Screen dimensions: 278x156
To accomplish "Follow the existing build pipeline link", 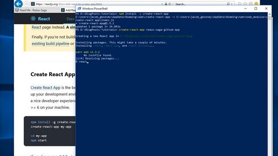I will click(50, 43).
